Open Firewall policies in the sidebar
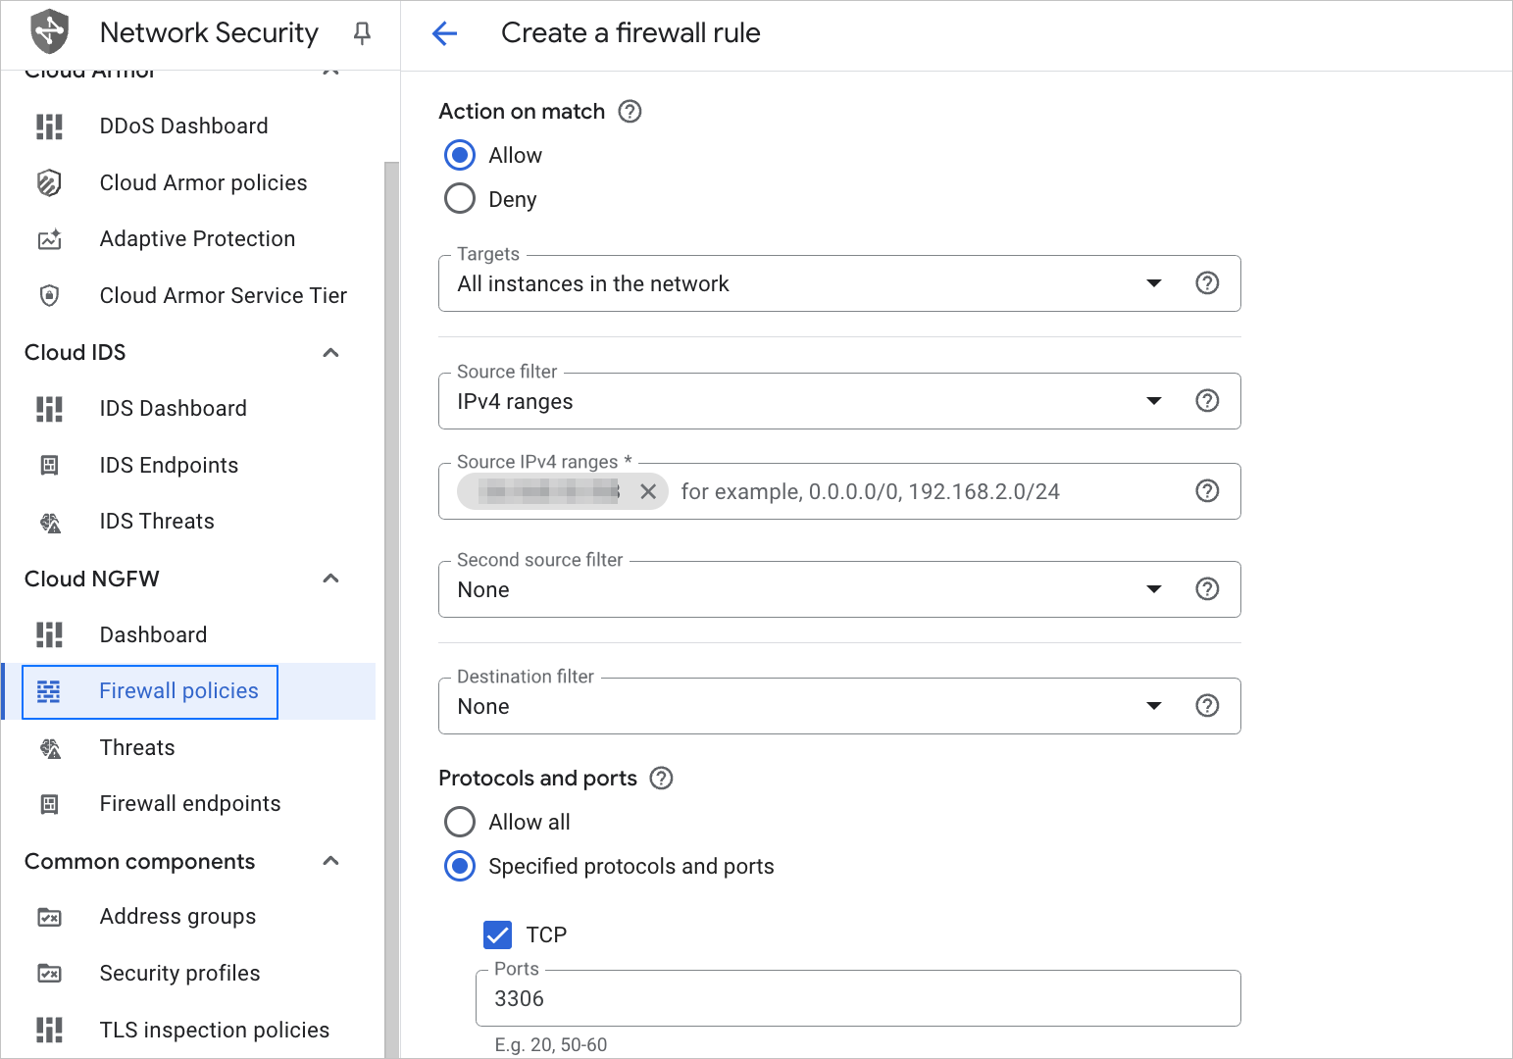 (178, 691)
